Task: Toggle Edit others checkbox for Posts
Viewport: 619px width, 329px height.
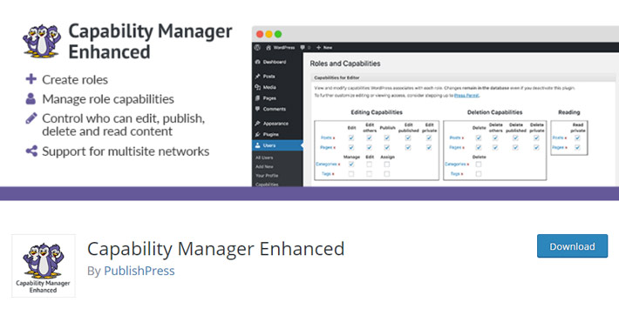Action: click(369, 138)
